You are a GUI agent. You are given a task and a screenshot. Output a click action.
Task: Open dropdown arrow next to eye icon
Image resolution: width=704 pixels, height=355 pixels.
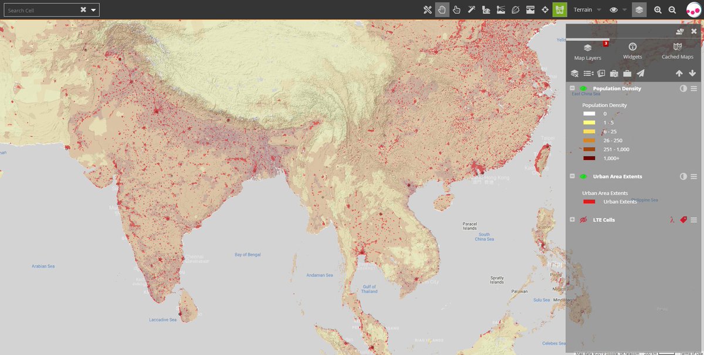tap(625, 10)
